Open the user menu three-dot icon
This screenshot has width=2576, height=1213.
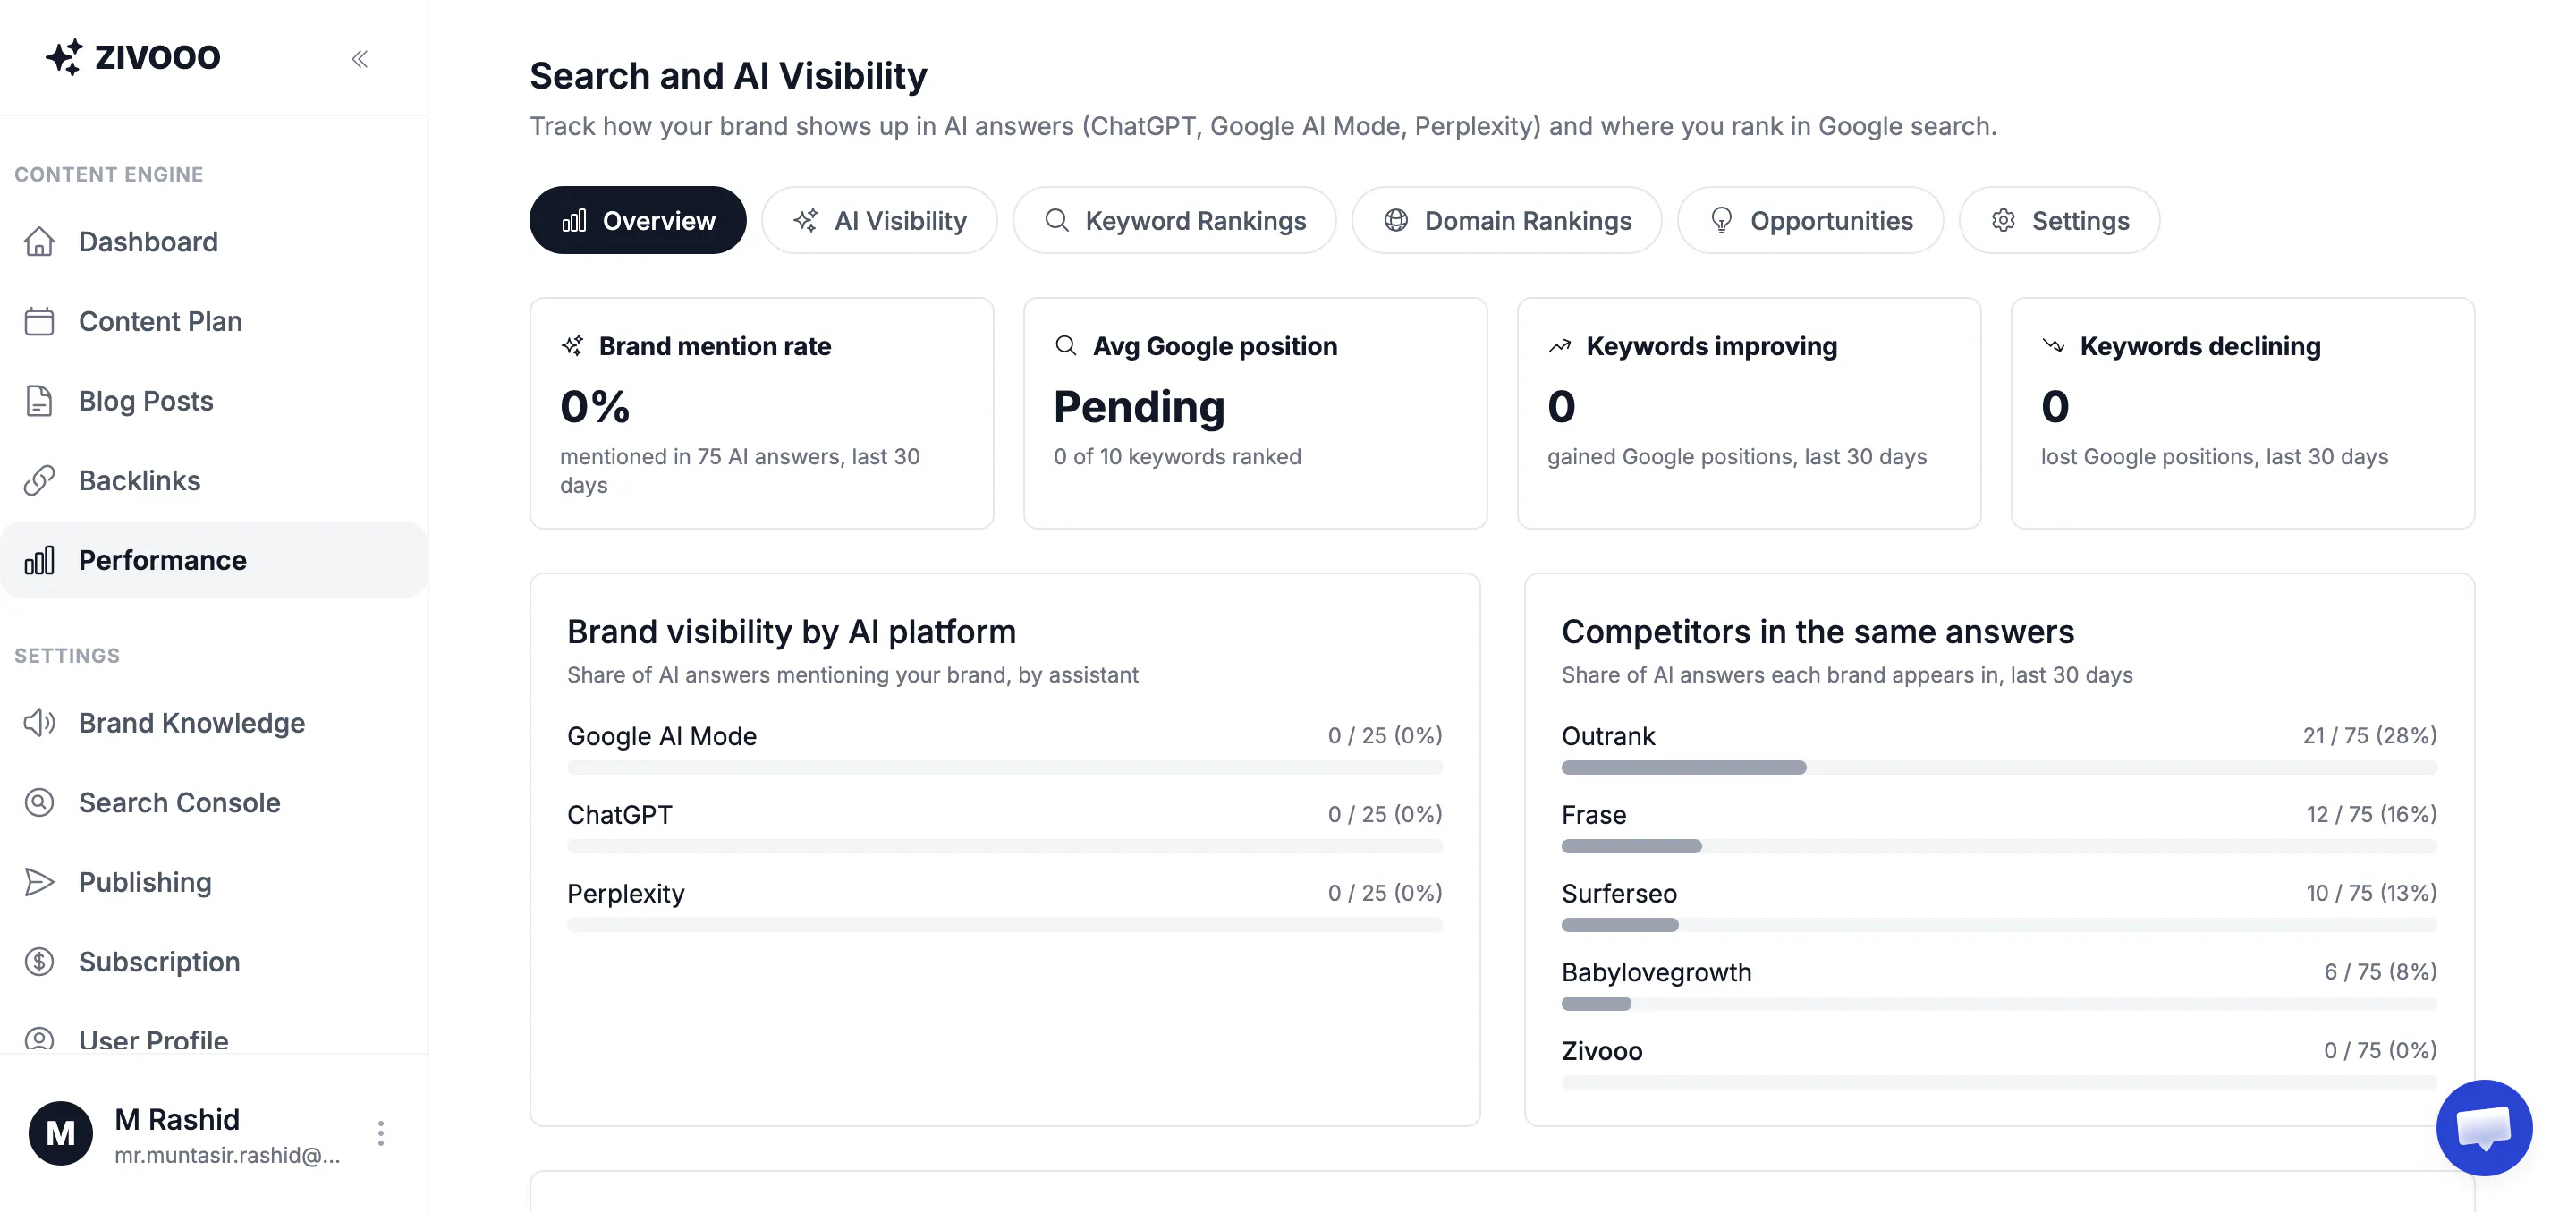[381, 1133]
